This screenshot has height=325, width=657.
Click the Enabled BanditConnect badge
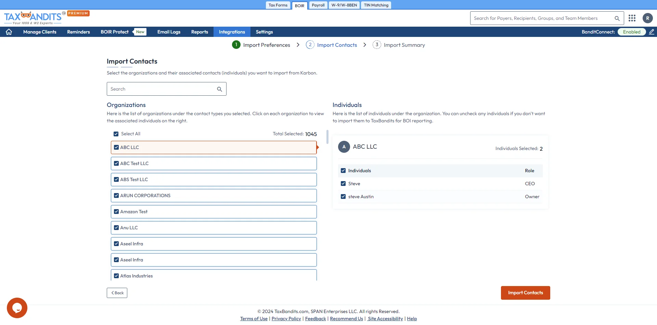pyautogui.click(x=632, y=32)
